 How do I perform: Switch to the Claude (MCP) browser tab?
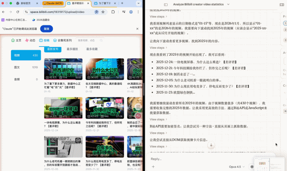pos(53,3)
